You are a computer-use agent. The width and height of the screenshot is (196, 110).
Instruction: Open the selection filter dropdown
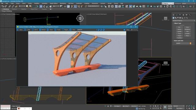pos(22,6)
